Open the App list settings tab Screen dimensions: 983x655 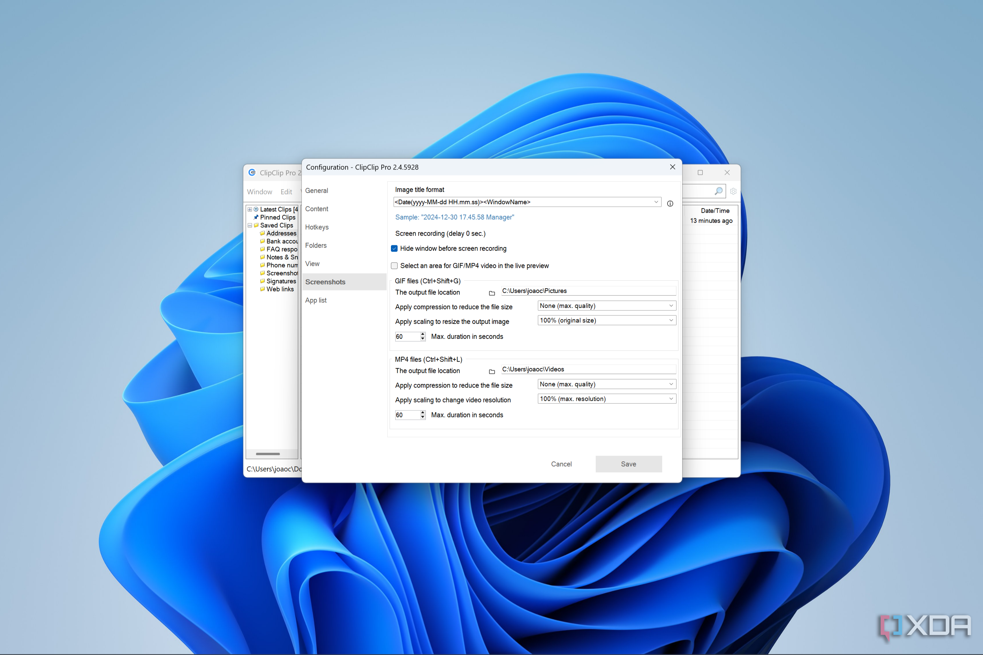click(x=316, y=300)
